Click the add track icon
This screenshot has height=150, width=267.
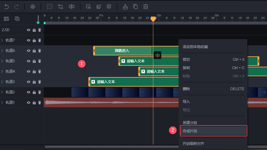(x=17, y=19)
